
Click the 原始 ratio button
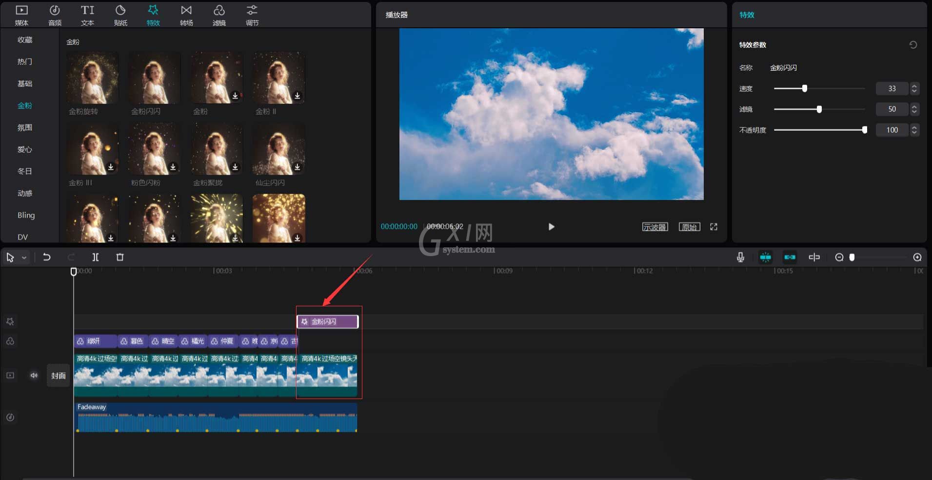tap(690, 227)
